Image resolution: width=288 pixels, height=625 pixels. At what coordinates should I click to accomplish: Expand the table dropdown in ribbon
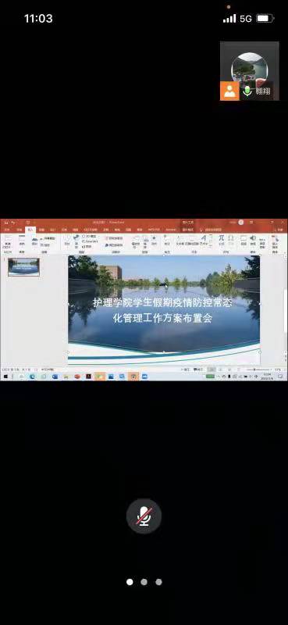tap(22, 245)
